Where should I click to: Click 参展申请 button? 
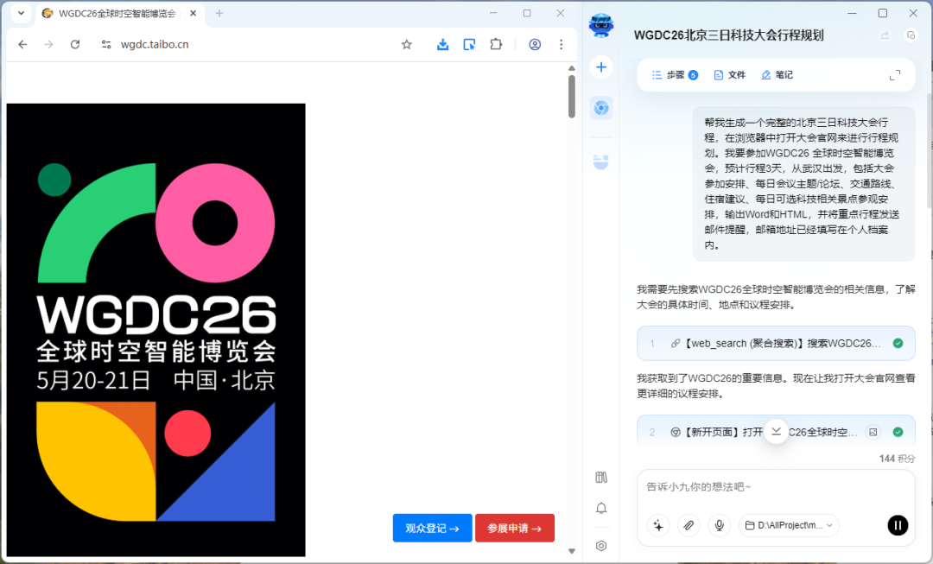pyautogui.click(x=515, y=528)
